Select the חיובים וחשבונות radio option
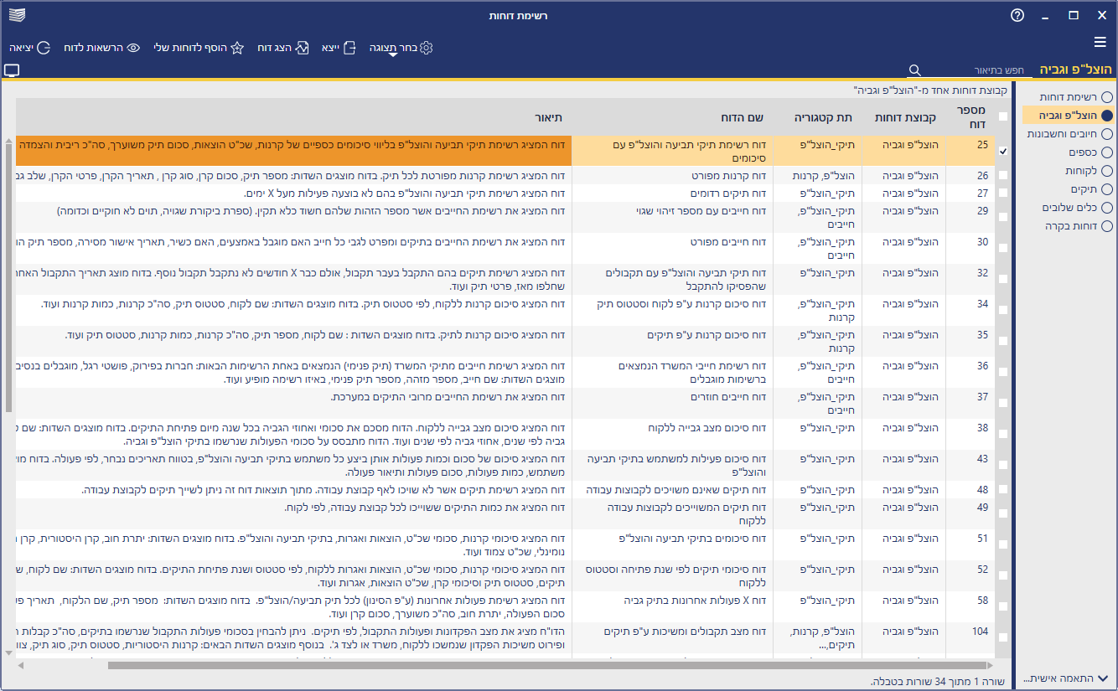This screenshot has width=1118, height=691. coord(1106,134)
